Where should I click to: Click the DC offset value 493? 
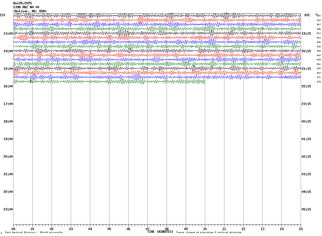point(319,20)
